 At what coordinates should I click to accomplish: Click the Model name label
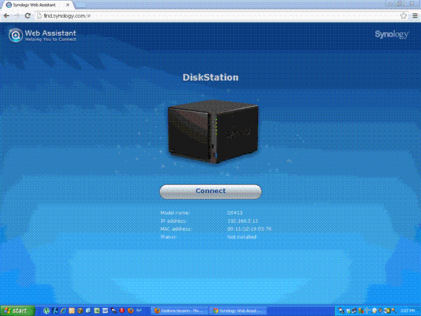[175, 213]
